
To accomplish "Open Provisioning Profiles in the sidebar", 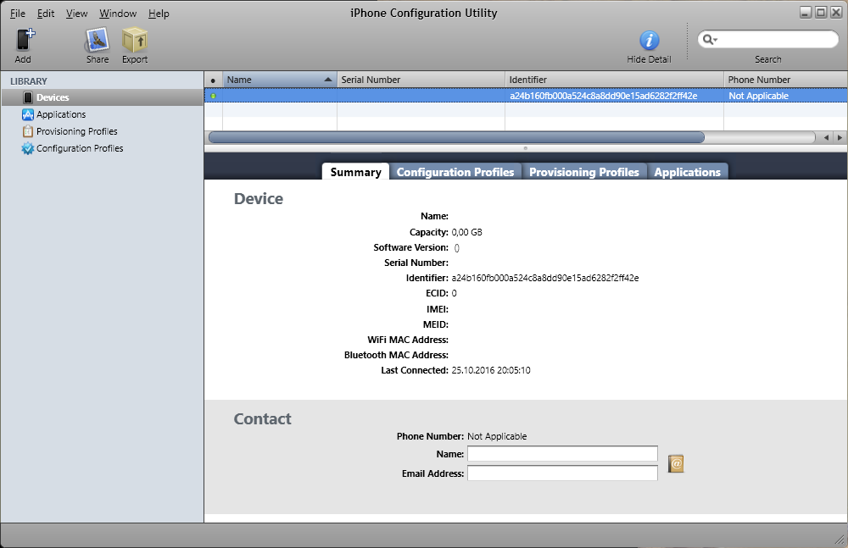I will pos(76,131).
